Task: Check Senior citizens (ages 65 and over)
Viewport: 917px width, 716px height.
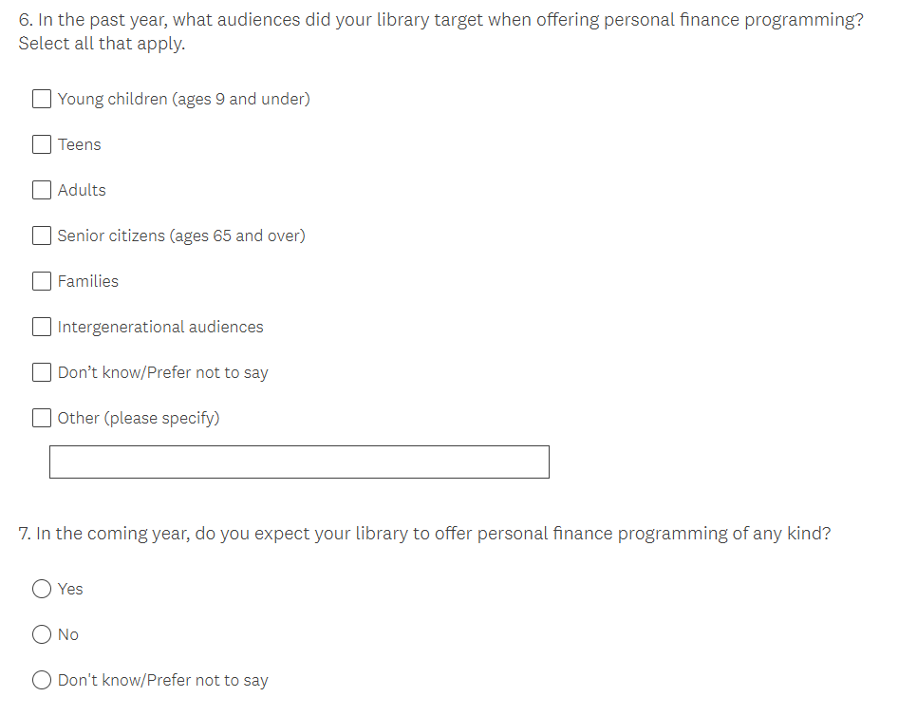Action: tap(42, 236)
